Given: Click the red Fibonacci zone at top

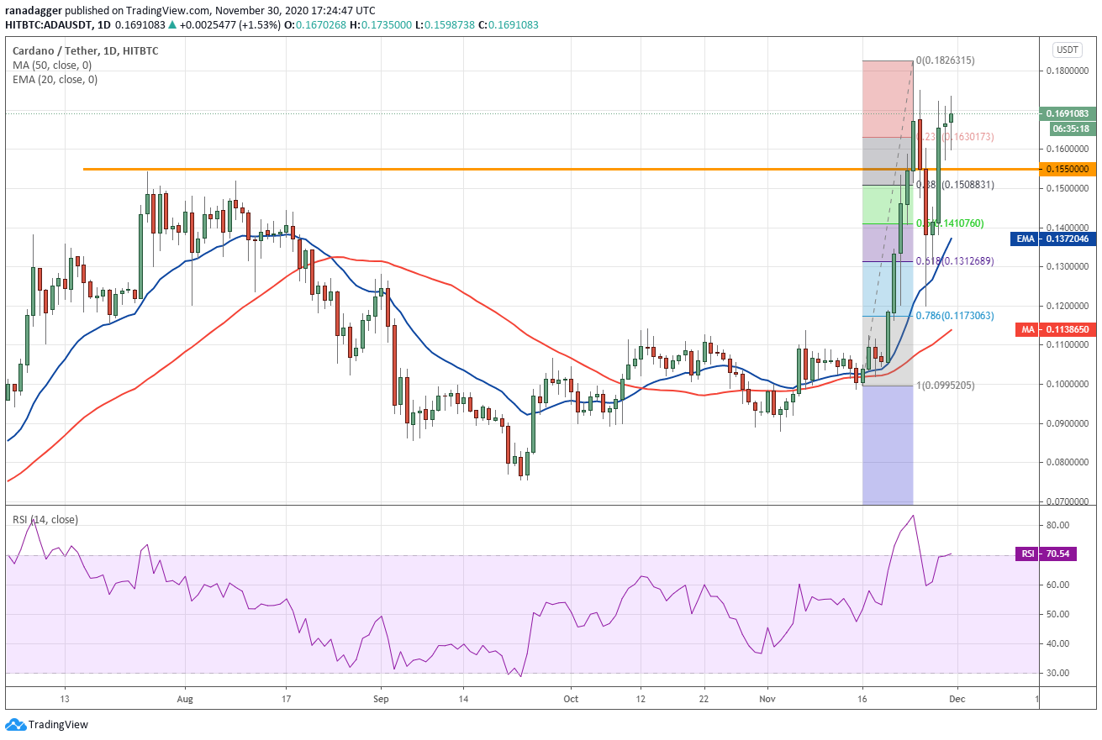Looking at the screenshot, I should click(x=888, y=98).
